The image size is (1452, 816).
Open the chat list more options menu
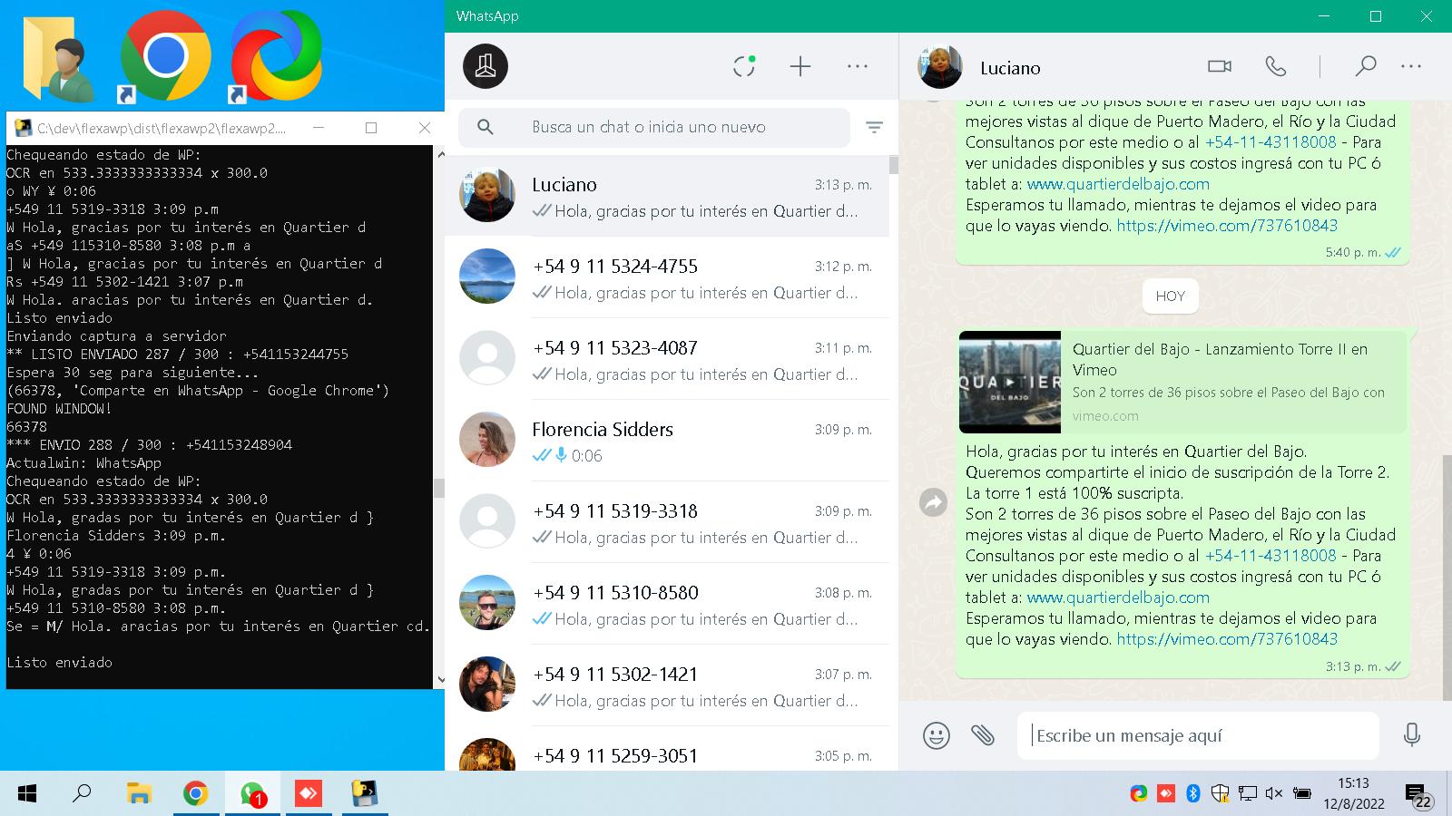click(858, 66)
